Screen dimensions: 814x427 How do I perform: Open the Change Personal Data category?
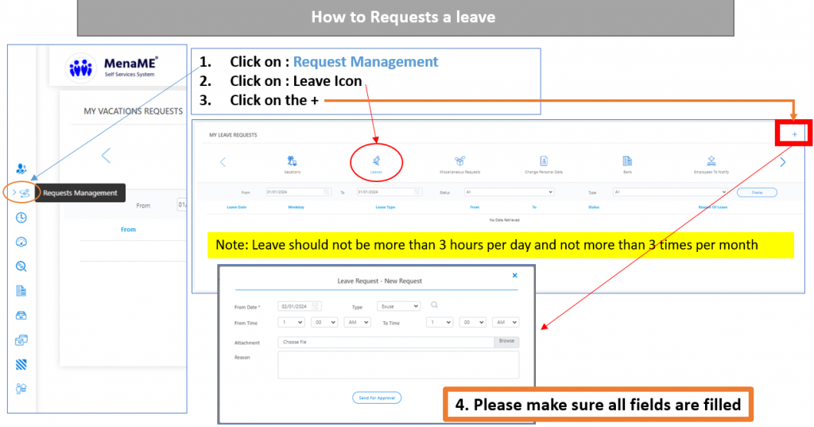(544, 162)
